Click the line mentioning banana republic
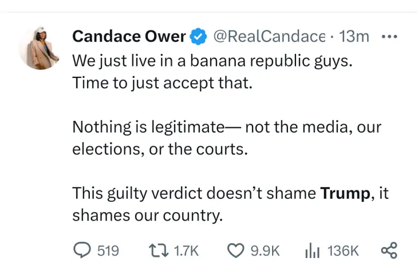This screenshot has width=418, height=270. [212, 60]
